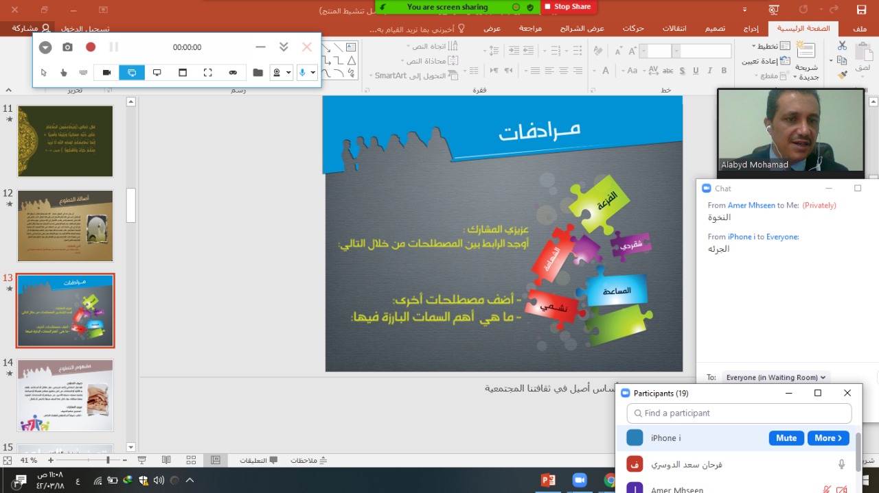
Task: Click the red record button in recorder
Action: (91, 47)
